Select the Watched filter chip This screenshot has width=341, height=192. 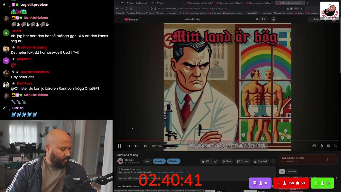292,171
